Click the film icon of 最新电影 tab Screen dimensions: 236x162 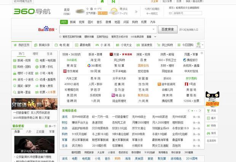click(x=77, y=45)
